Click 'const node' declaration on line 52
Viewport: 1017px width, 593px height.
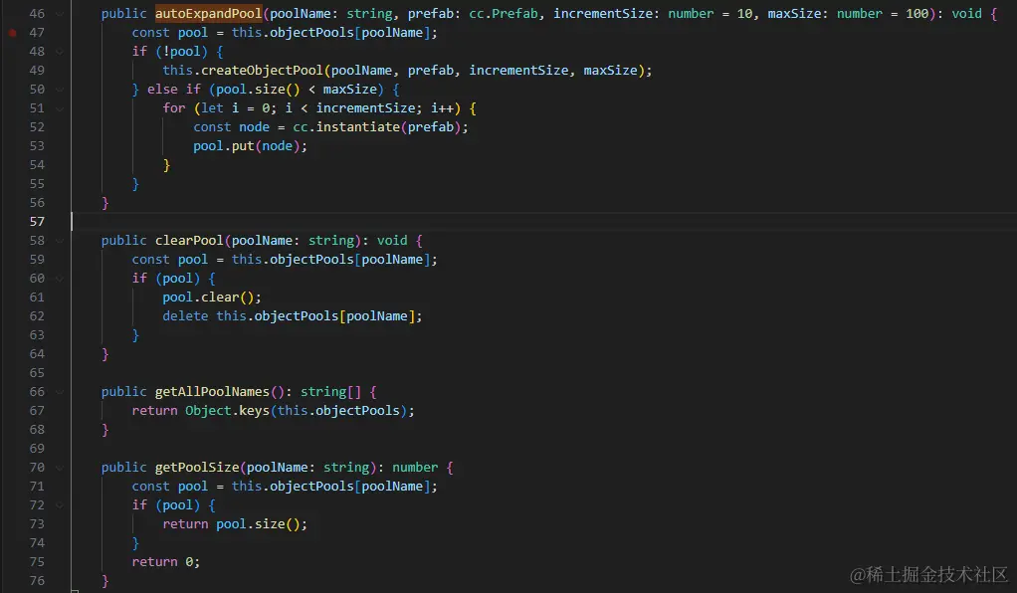(232, 127)
